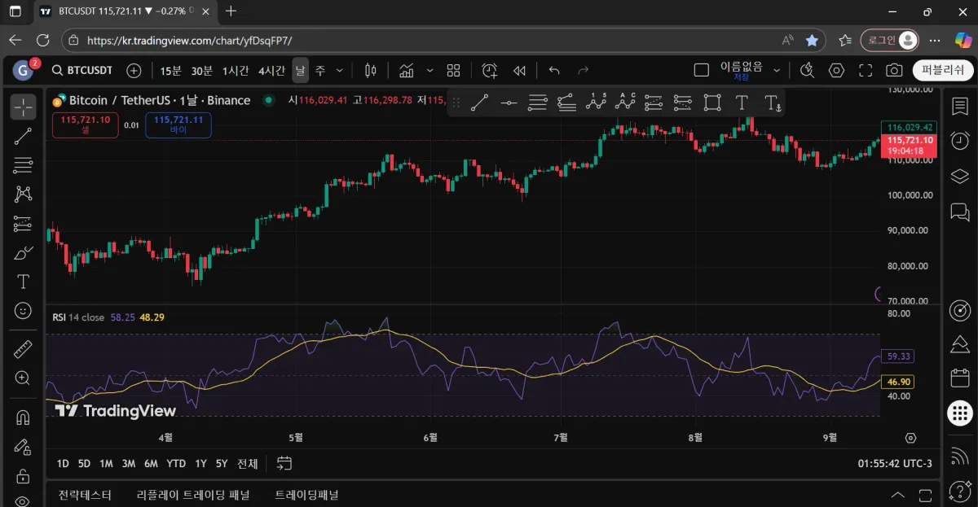
Task: Activate the magnet mode tool
Action: (23, 418)
